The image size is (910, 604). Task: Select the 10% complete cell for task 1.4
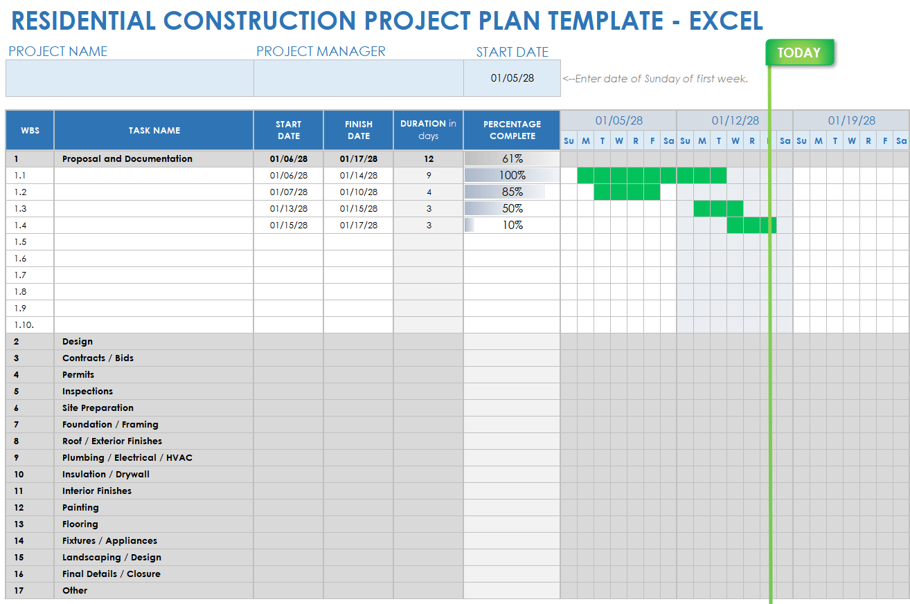tap(512, 225)
